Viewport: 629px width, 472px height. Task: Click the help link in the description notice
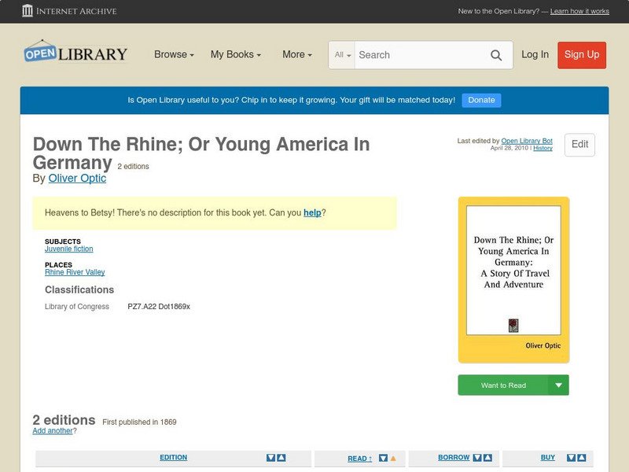coord(311,212)
